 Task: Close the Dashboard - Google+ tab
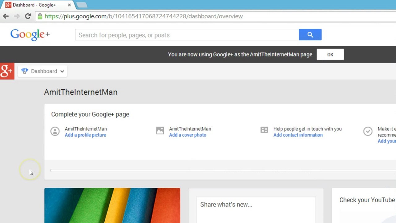point(69,5)
